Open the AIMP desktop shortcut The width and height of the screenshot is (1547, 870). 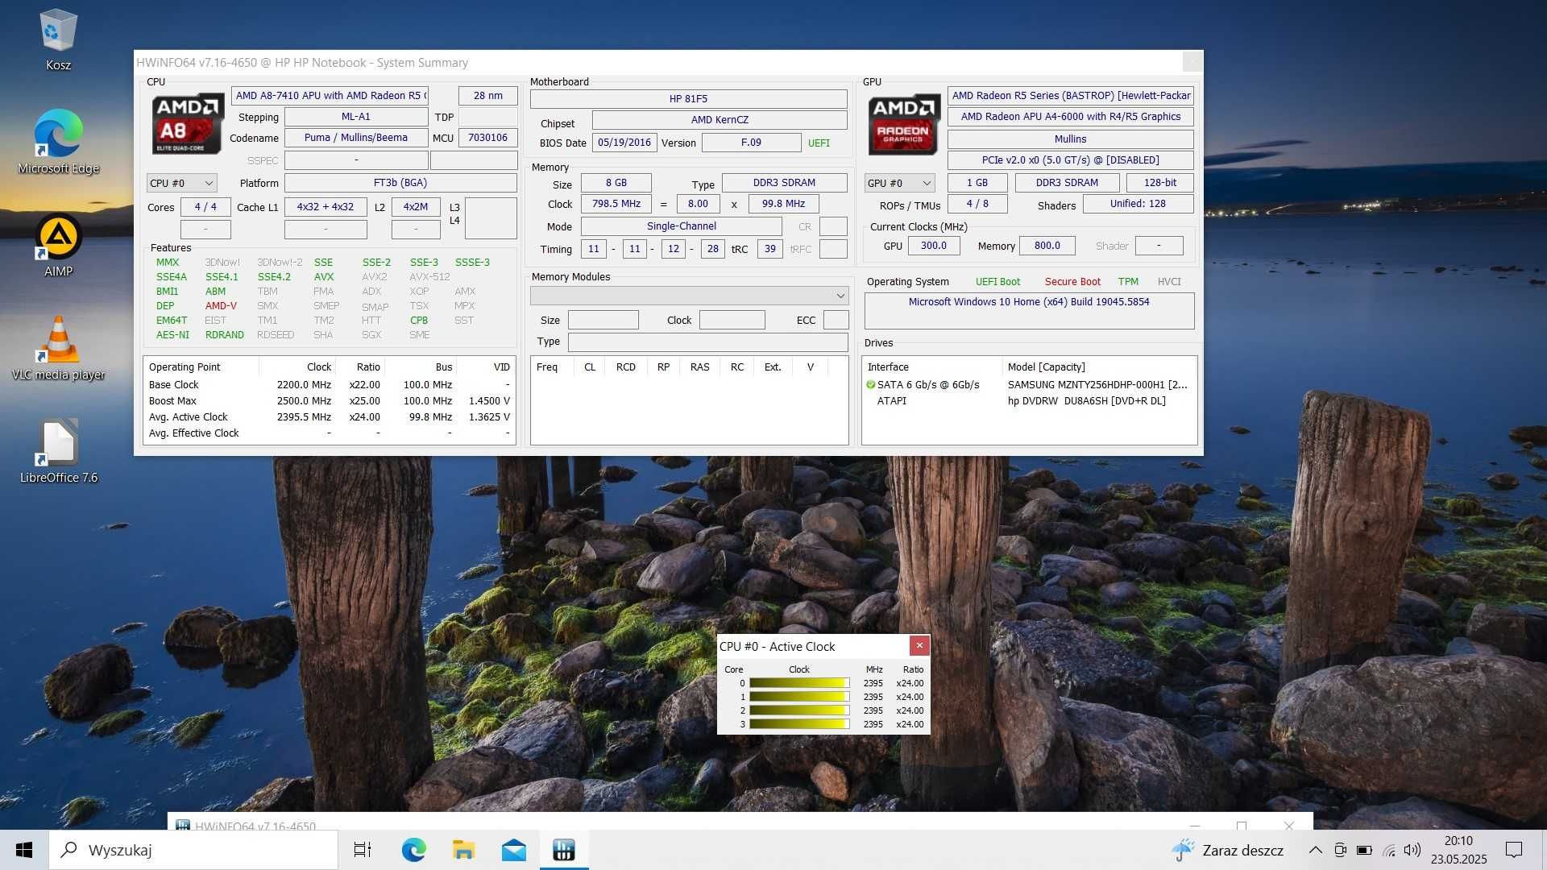(x=58, y=245)
